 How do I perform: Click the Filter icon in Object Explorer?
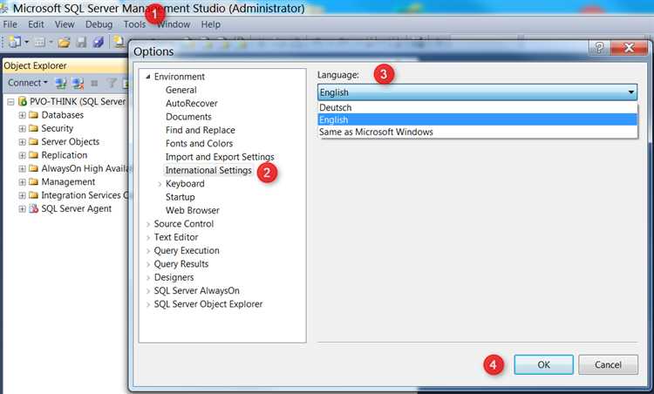pos(112,83)
